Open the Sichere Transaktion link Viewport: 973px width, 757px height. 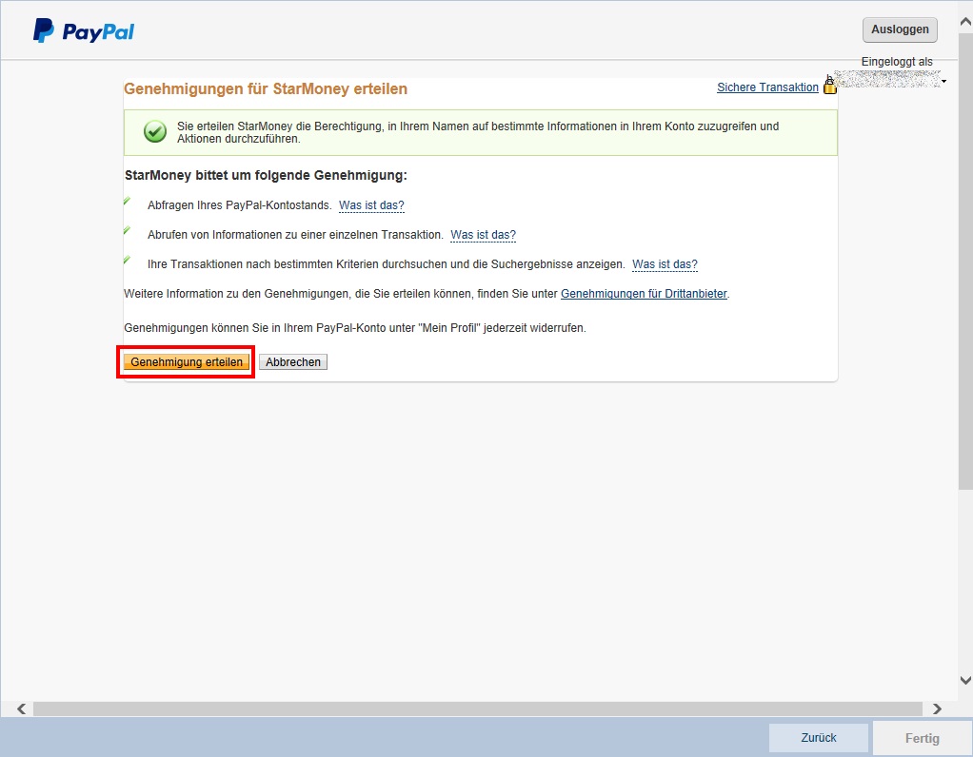(767, 87)
